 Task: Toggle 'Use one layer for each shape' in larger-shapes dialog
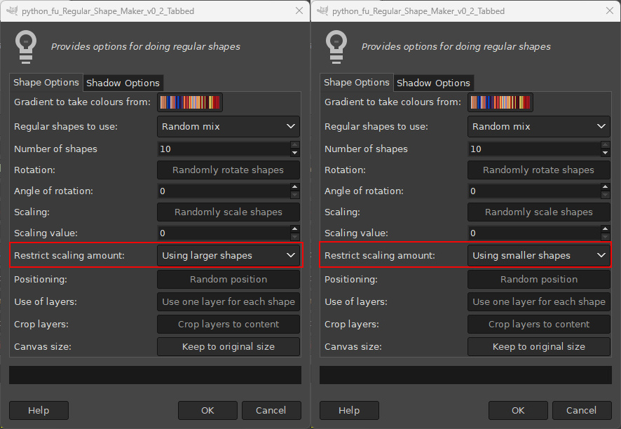(228, 302)
